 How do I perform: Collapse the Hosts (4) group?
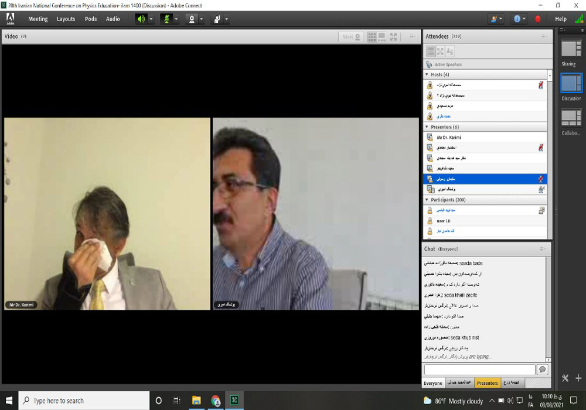click(x=427, y=74)
